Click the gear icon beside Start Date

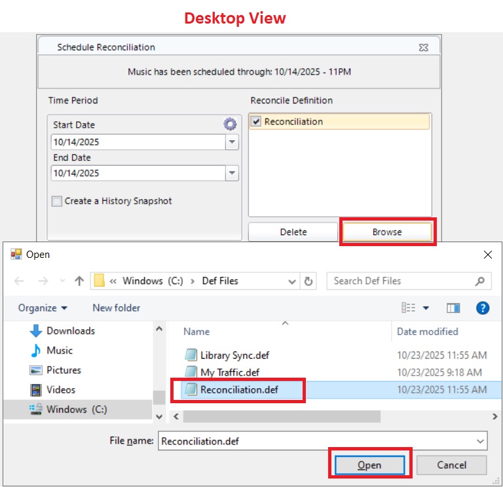(x=230, y=124)
